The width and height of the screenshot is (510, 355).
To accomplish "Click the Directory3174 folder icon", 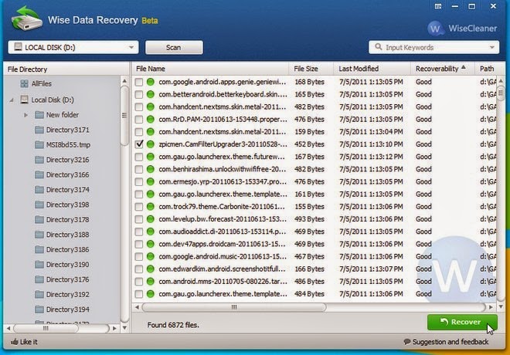I will tap(39, 189).
